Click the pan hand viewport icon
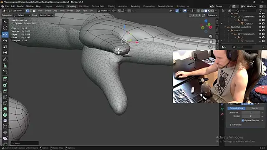 (211, 42)
